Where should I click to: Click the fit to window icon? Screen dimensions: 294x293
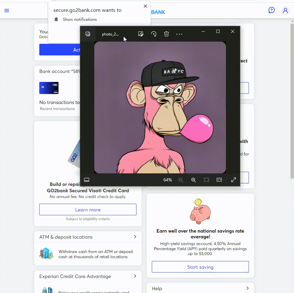(x=206, y=180)
